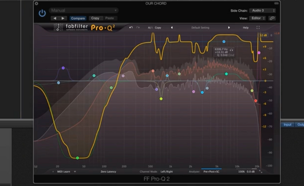Click the solo headphones icon in band tooltip

(231, 50)
